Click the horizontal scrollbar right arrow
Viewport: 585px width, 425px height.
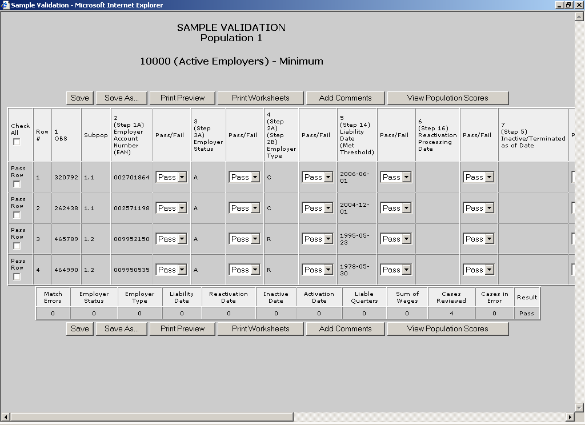570,416
